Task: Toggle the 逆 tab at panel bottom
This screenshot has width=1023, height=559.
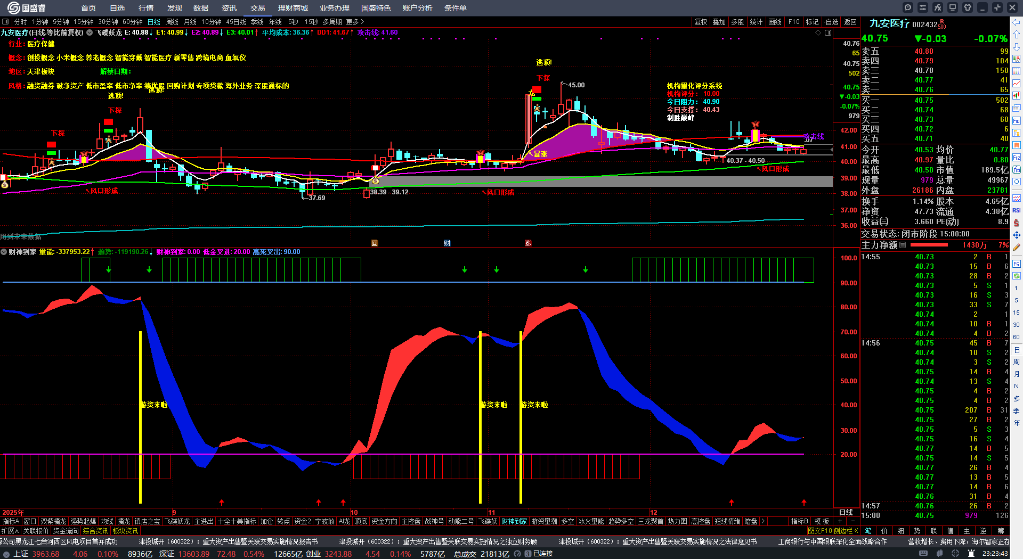Action: pyautogui.click(x=983, y=531)
